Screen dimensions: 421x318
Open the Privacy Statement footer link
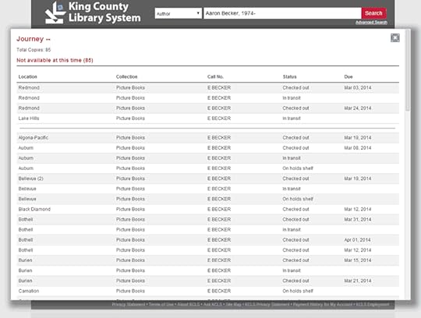coord(129,304)
